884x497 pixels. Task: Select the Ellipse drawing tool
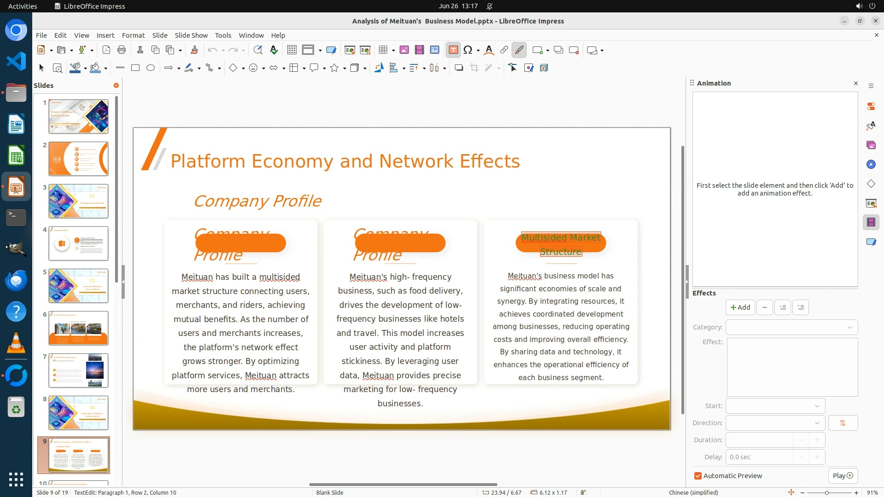pyautogui.click(x=151, y=68)
